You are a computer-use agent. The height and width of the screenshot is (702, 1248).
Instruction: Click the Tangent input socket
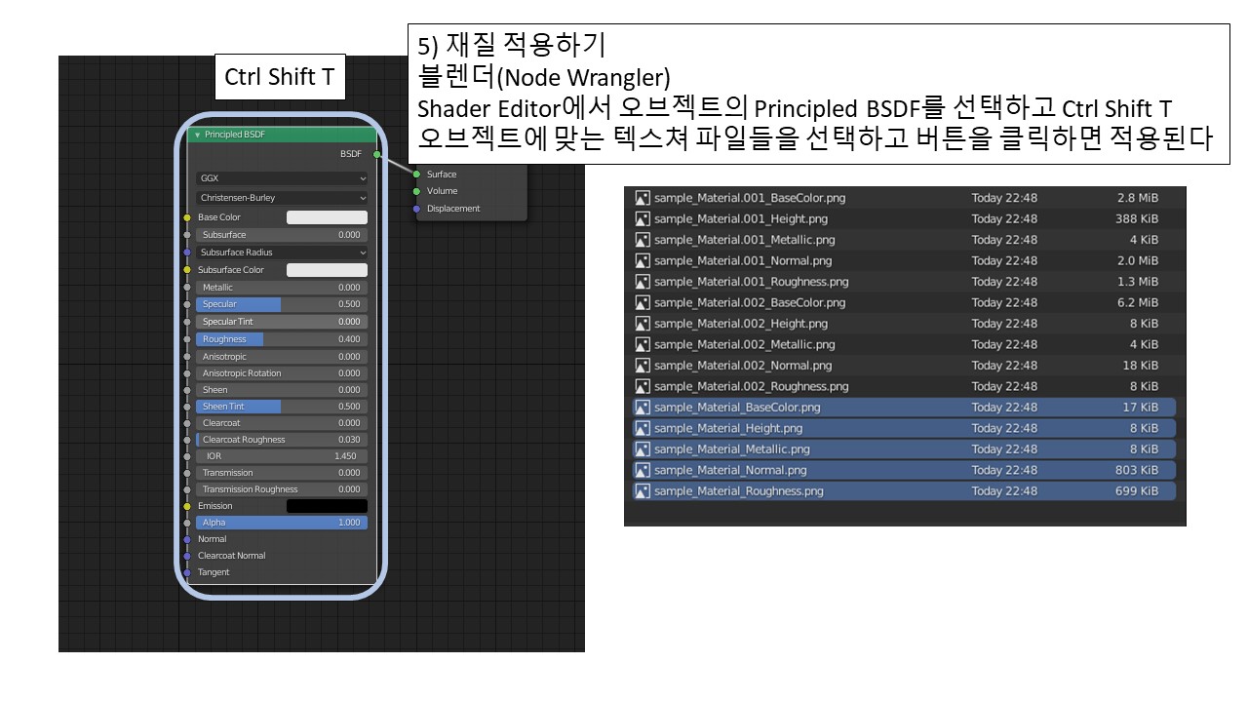(x=187, y=572)
